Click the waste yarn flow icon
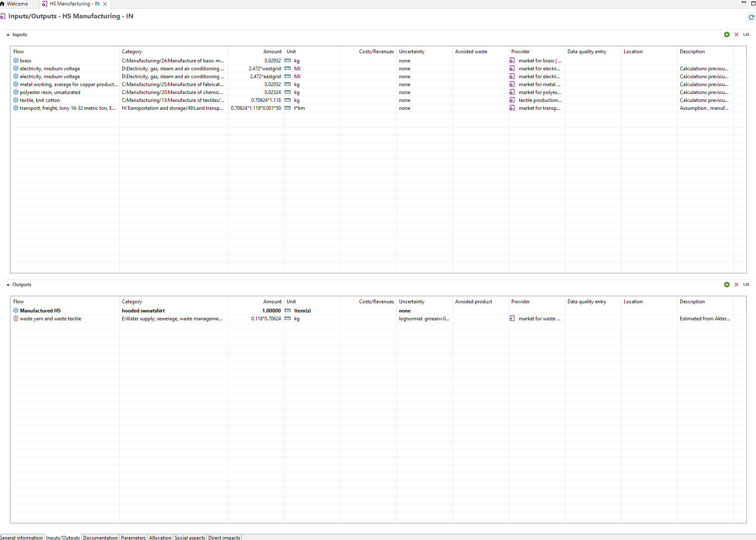The height and width of the screenshot is (540, 756). click(x=16, y=319)
